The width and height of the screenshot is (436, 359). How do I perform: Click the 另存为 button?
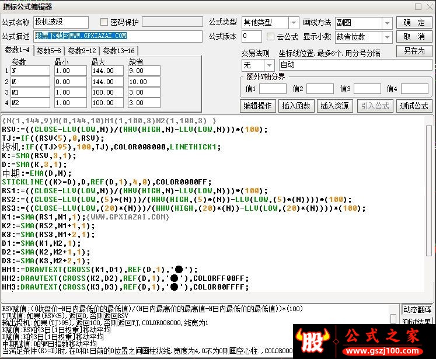(414, 51)
